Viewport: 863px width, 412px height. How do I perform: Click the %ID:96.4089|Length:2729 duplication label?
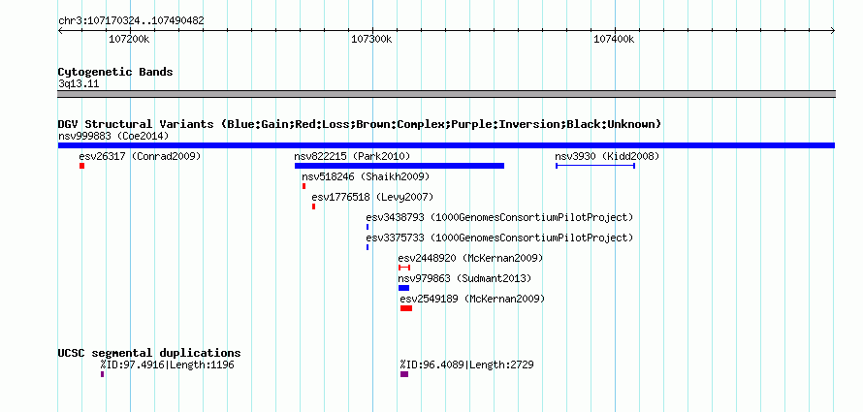[467, 364]
